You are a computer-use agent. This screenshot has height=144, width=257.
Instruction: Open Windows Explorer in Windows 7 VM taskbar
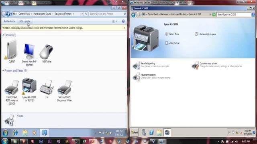25,133
